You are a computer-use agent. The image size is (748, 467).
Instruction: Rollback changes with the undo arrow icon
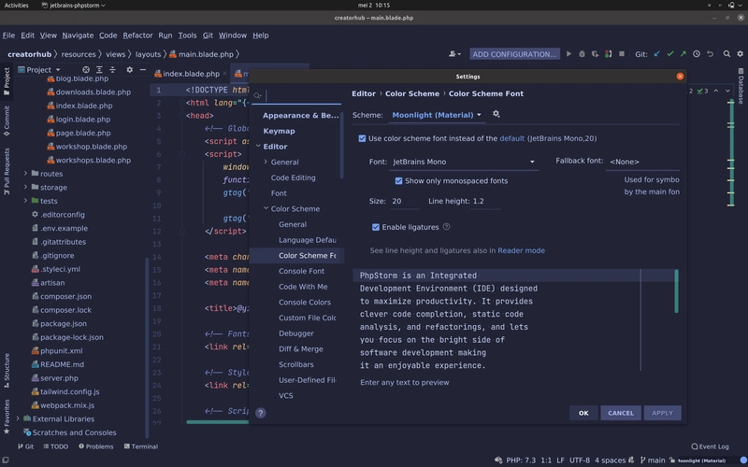pyautogui.click(x=710, y=54)
